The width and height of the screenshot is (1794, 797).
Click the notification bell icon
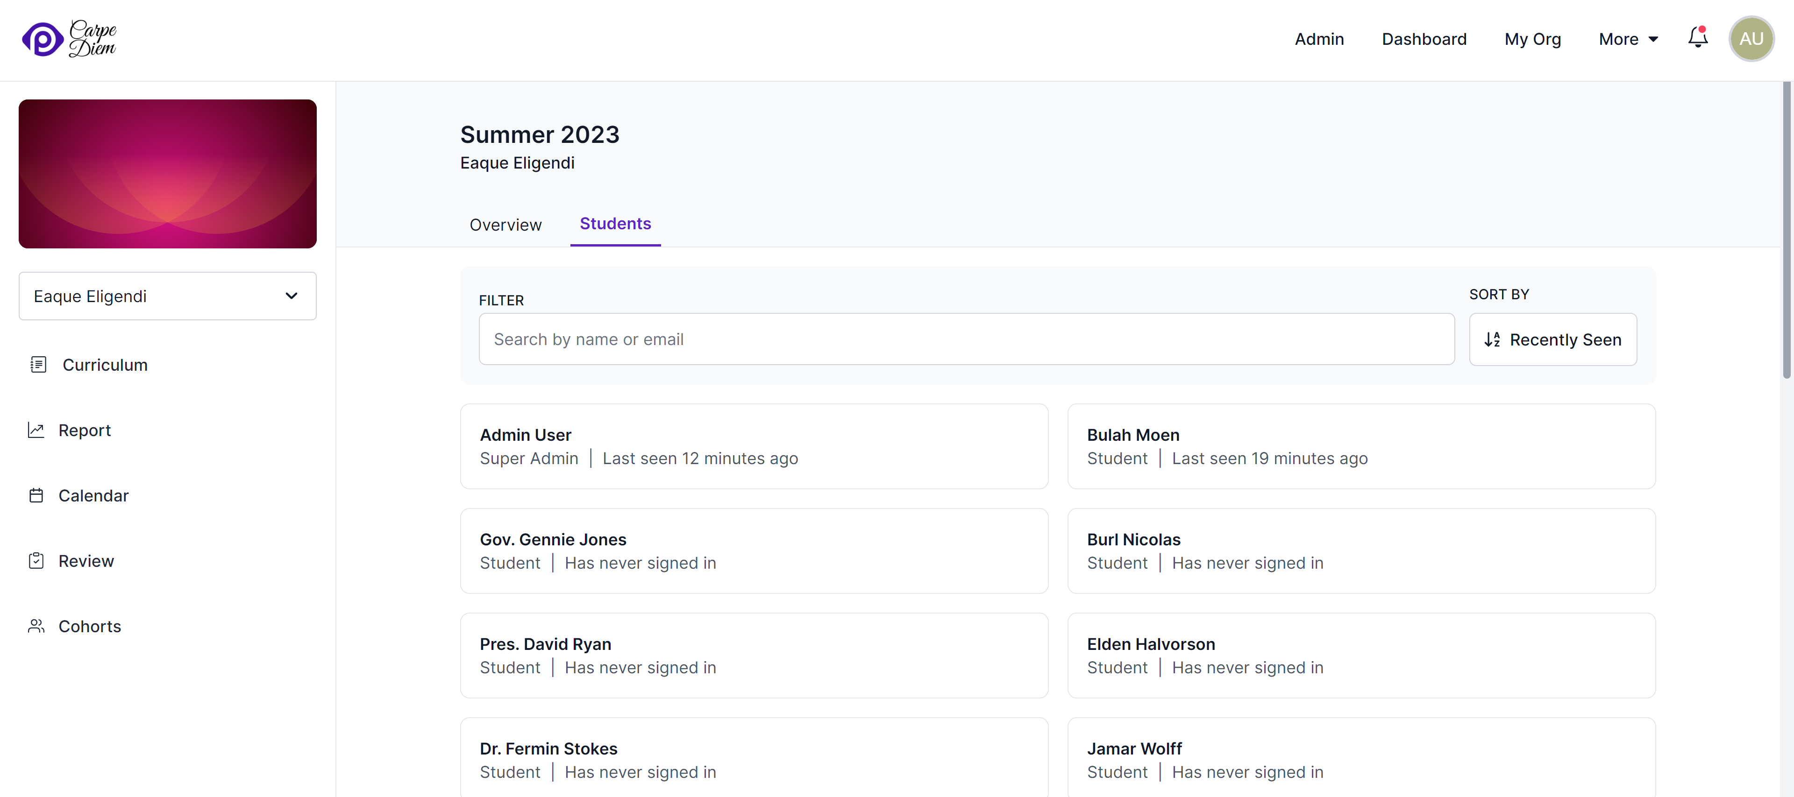point(1695,39)
